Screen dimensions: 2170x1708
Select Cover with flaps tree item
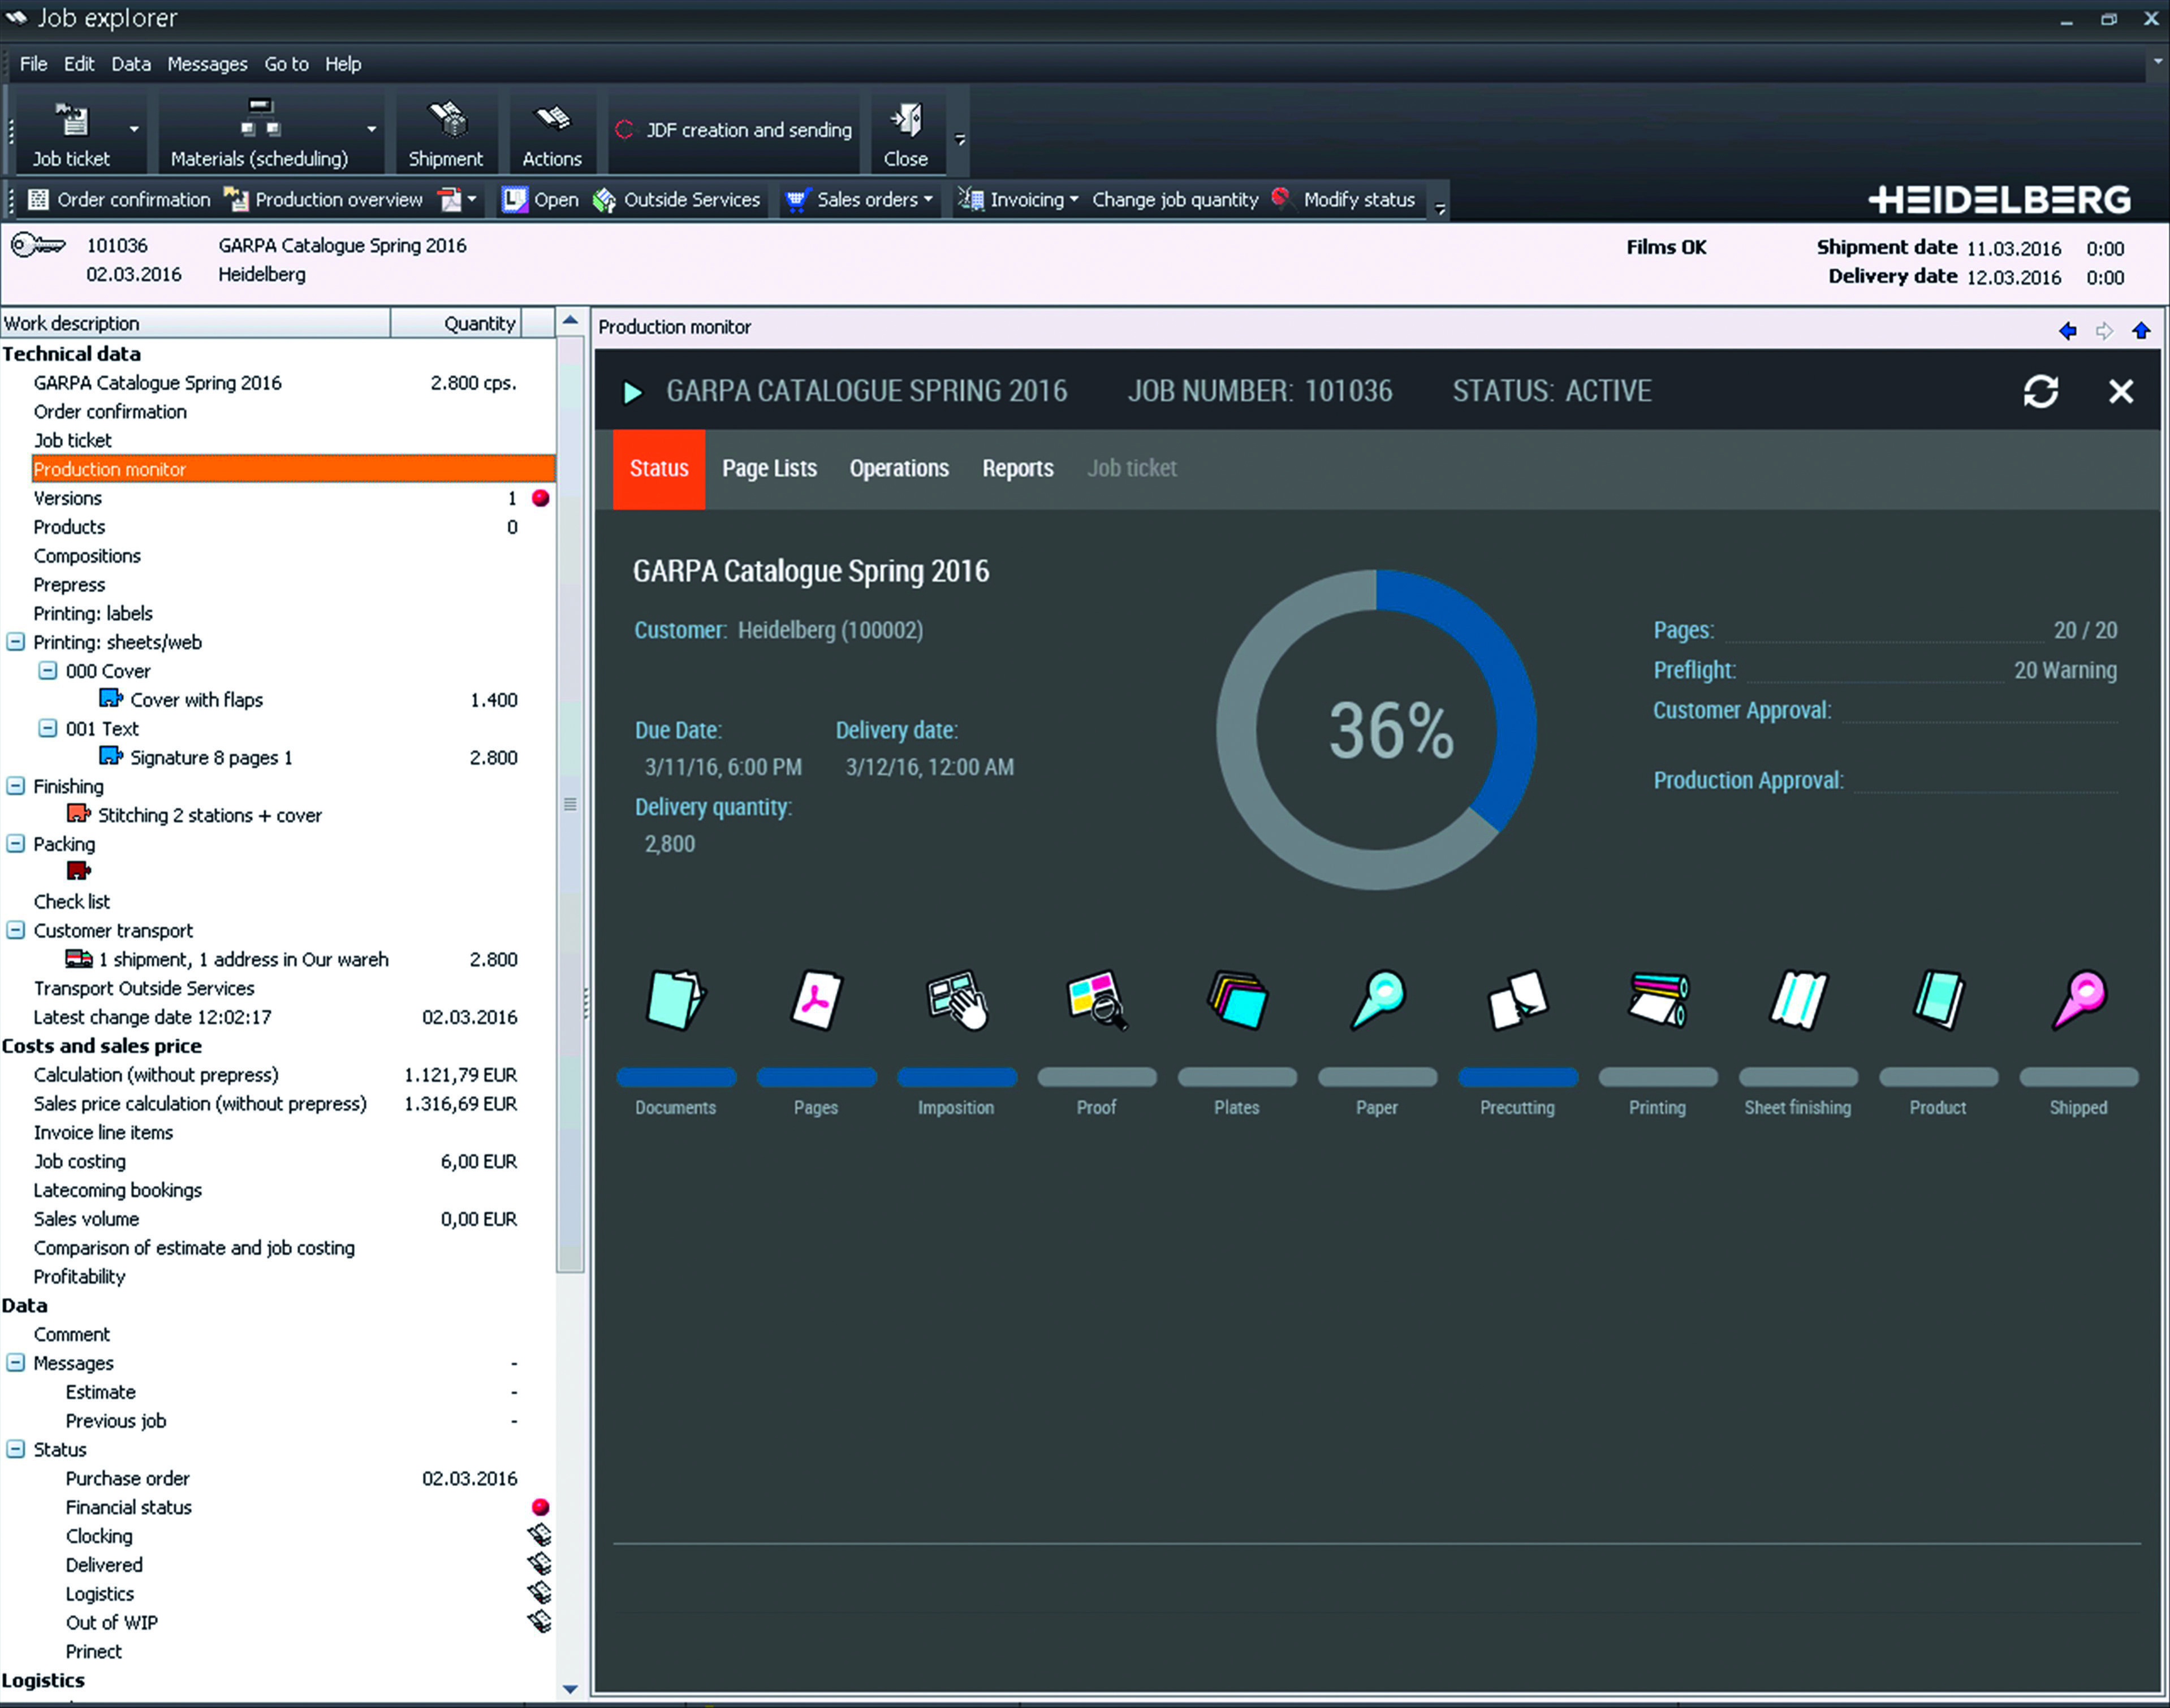[x=196, y=700]
